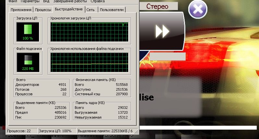
Task: Click the page file usage history graph
Action: coord(89,63)
